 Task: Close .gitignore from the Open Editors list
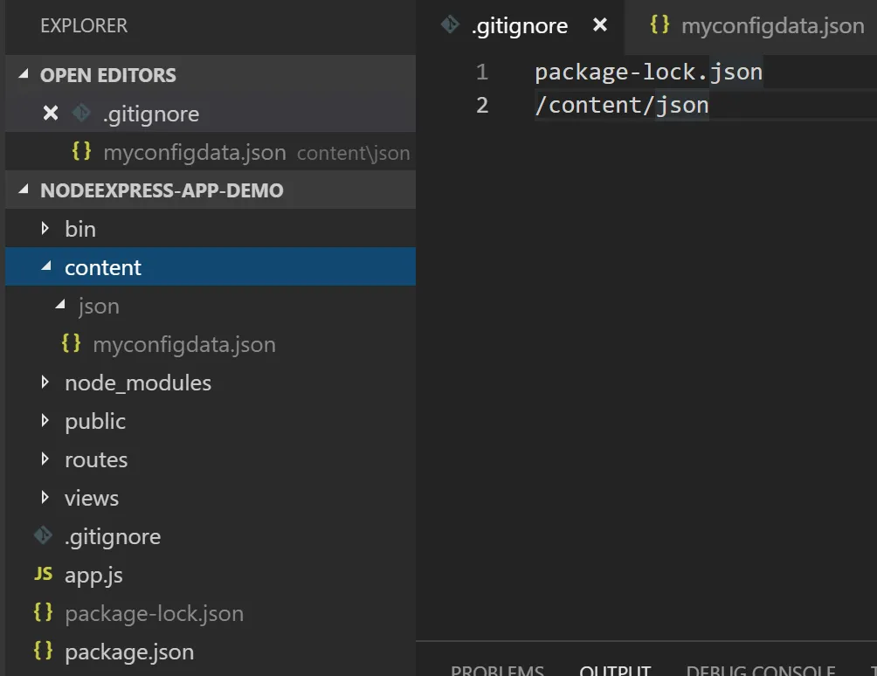pos(51,114)
